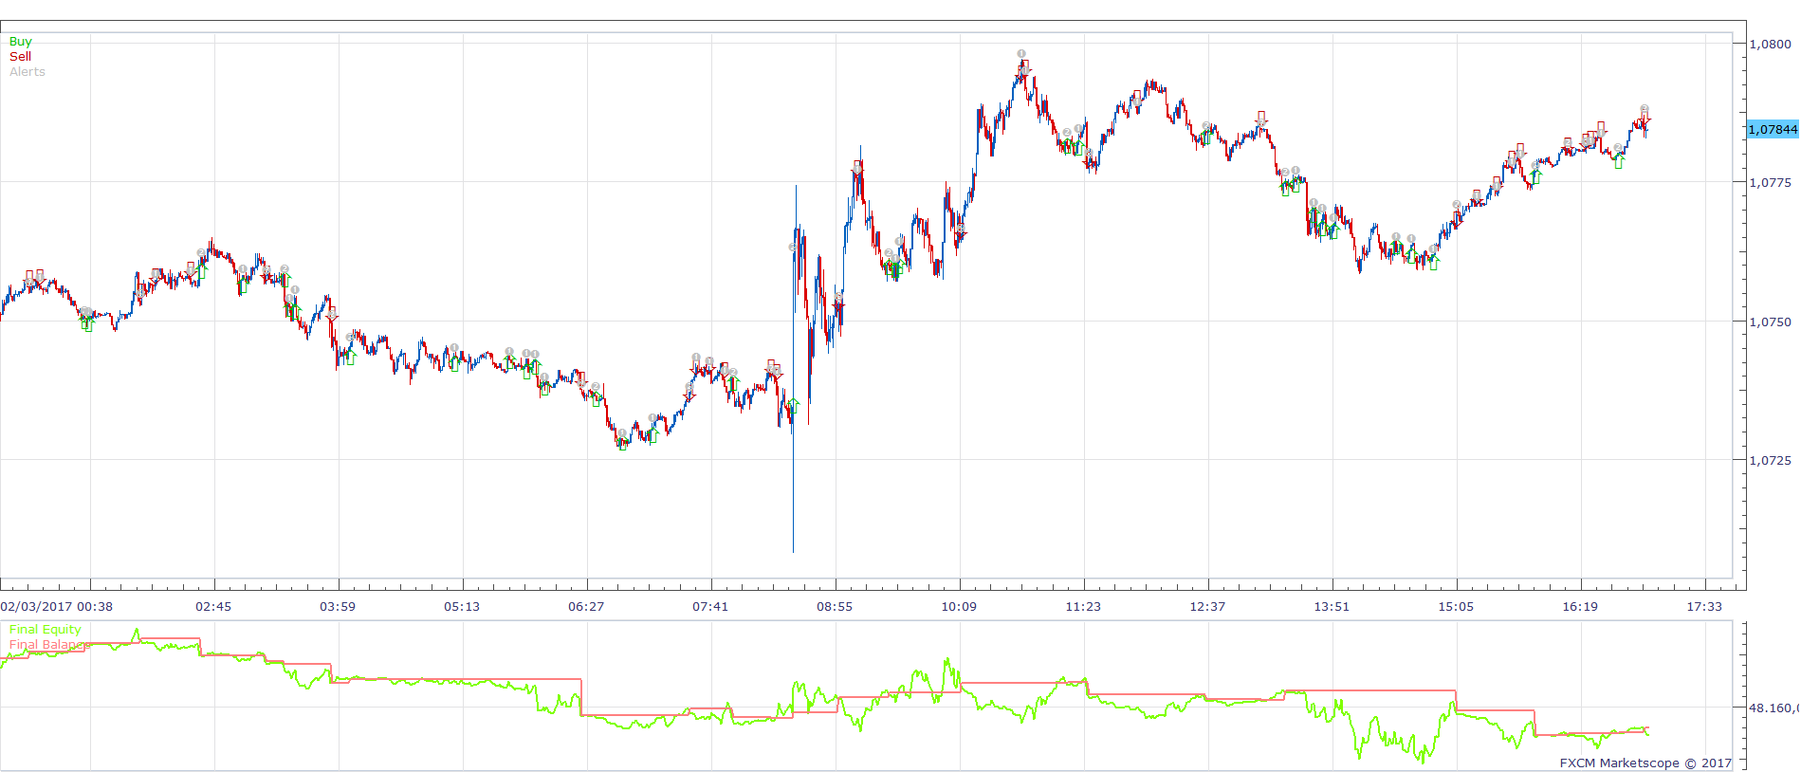Click the green buy arrow left of the 15:05 gridline
This screenshot has width=1801, height=772.
pyautogui.click(x=1433, y=264)
